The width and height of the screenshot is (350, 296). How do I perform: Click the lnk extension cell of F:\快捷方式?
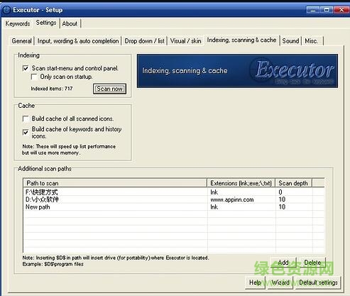pyautogui.click(x=241, y=192)
